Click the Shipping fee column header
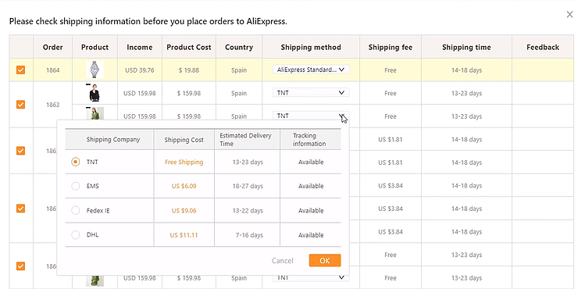Screen dimensions: 578x289 (391, 47)
